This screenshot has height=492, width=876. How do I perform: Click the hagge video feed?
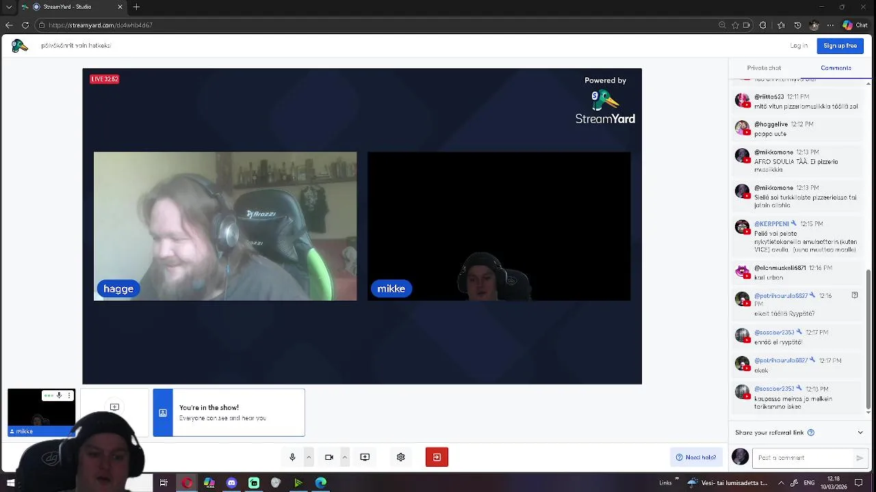(x=225, y=226)
